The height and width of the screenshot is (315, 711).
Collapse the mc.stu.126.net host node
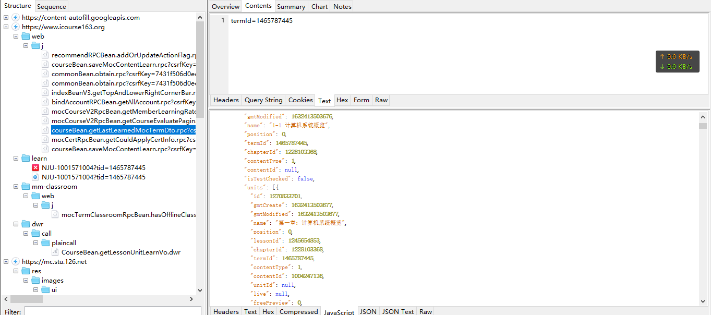(x=6, y=262)
